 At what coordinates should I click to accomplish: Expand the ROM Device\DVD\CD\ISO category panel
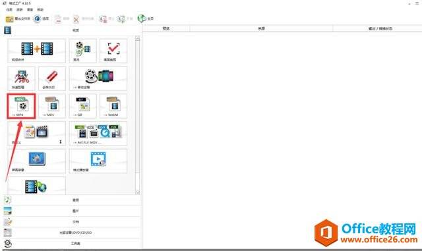pos(72,233)
